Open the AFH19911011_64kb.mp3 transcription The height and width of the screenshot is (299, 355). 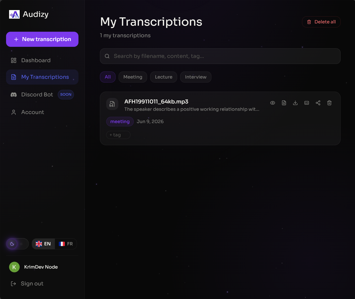[156, 102]
